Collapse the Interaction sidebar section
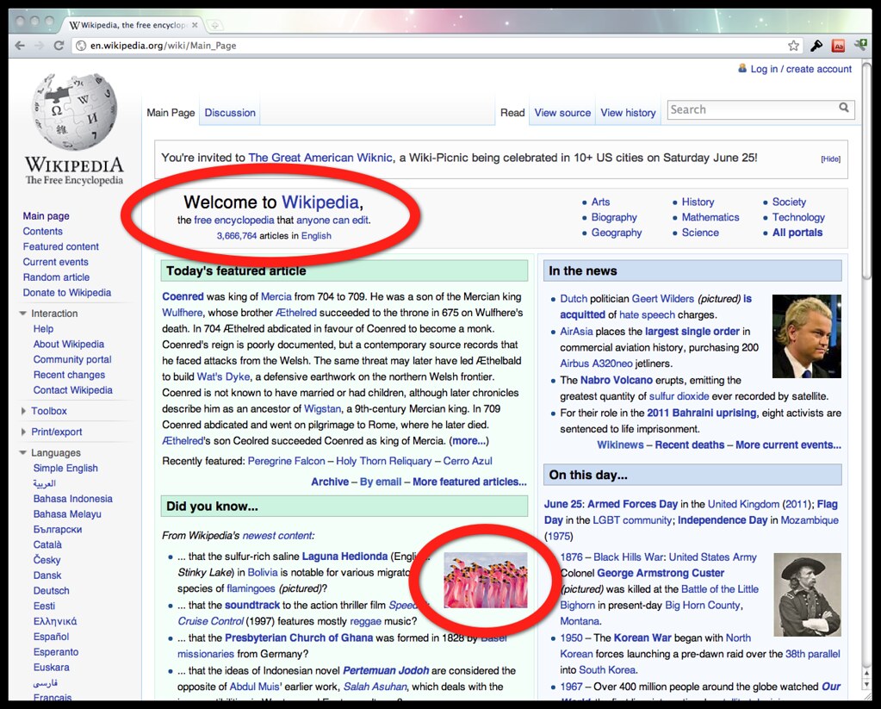The height and width of the screenshot is (709, 881). point(23,314)
